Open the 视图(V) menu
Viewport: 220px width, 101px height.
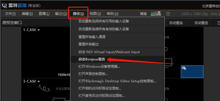[x=95, y=14]
